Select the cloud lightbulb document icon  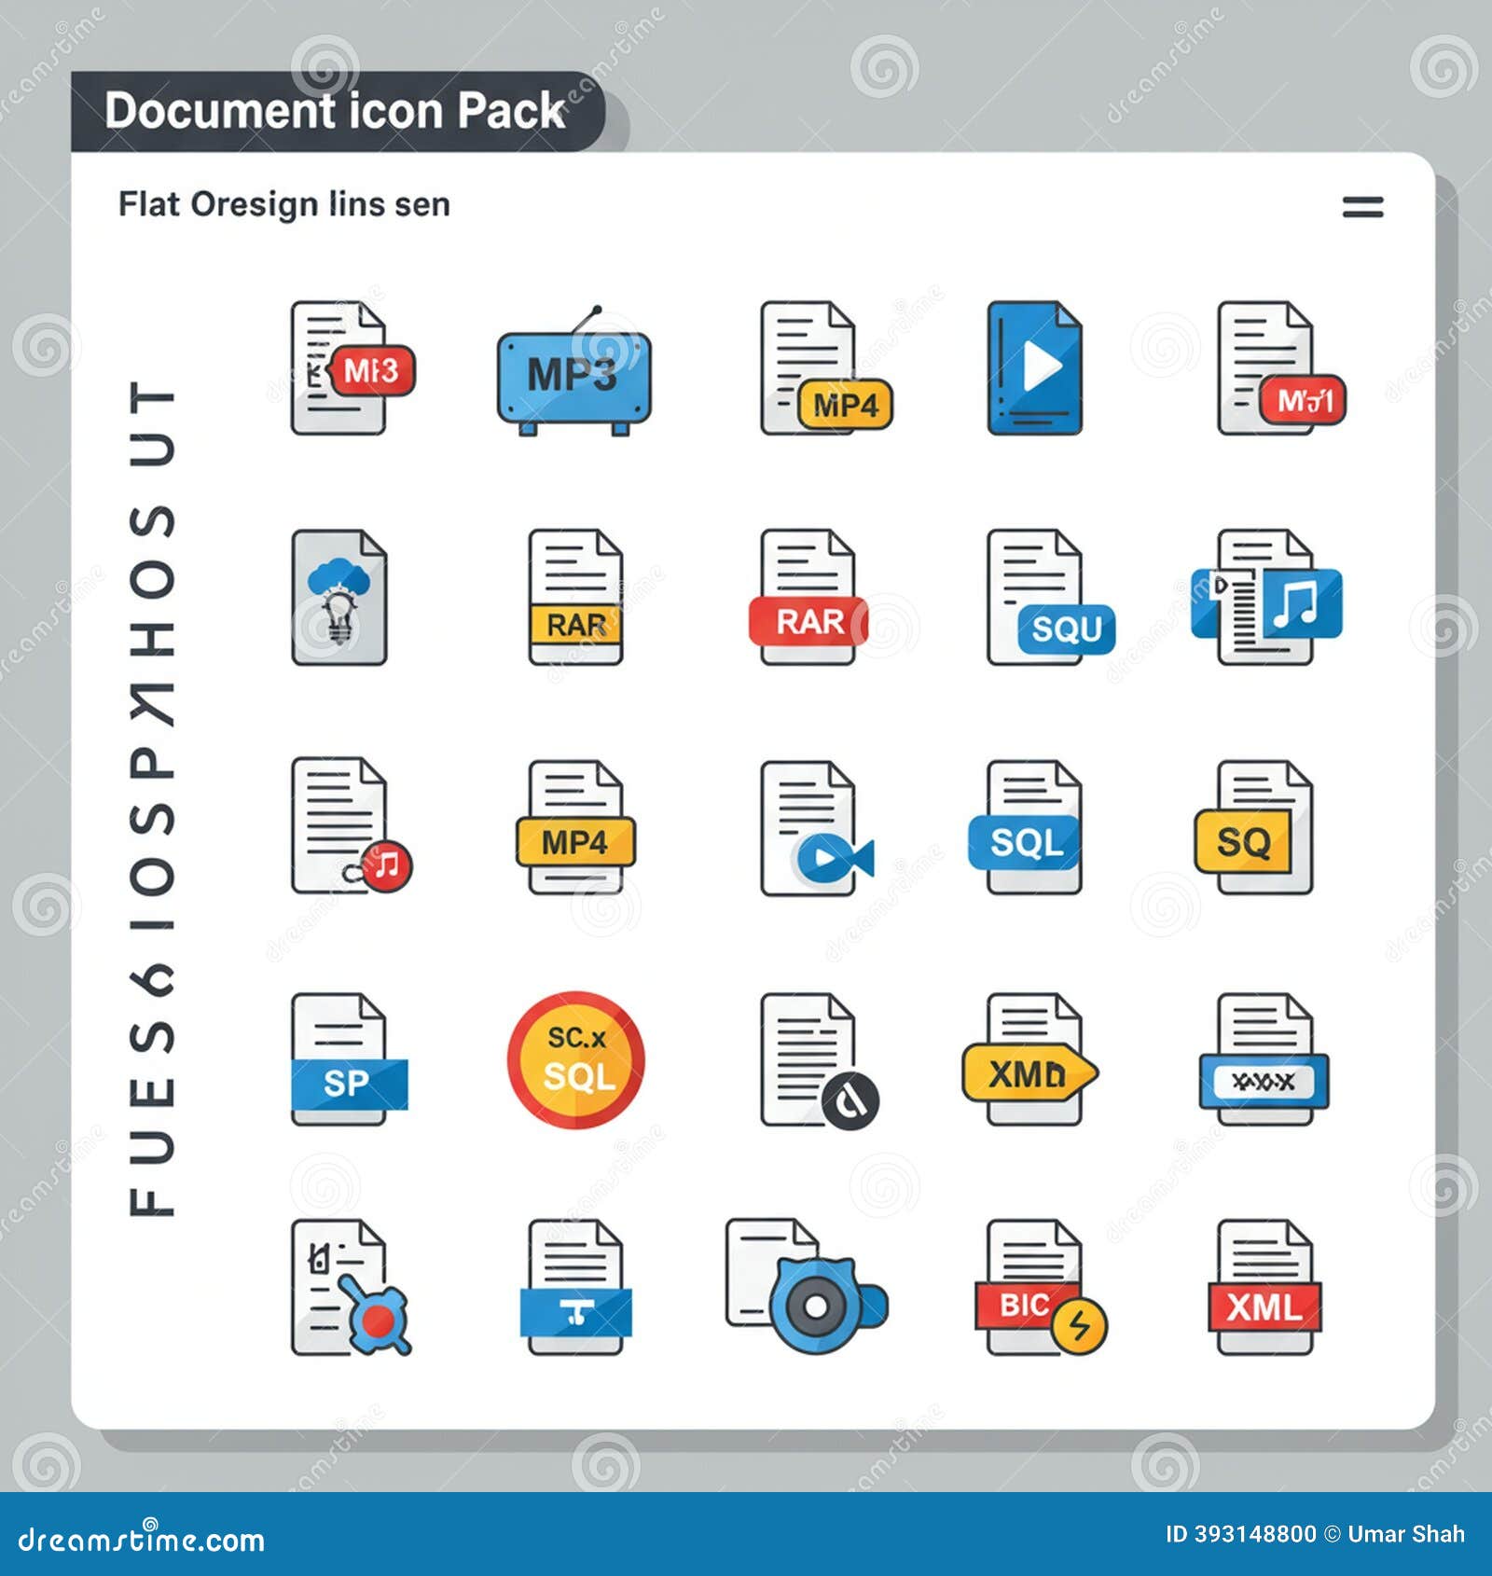tap(340, 601)
